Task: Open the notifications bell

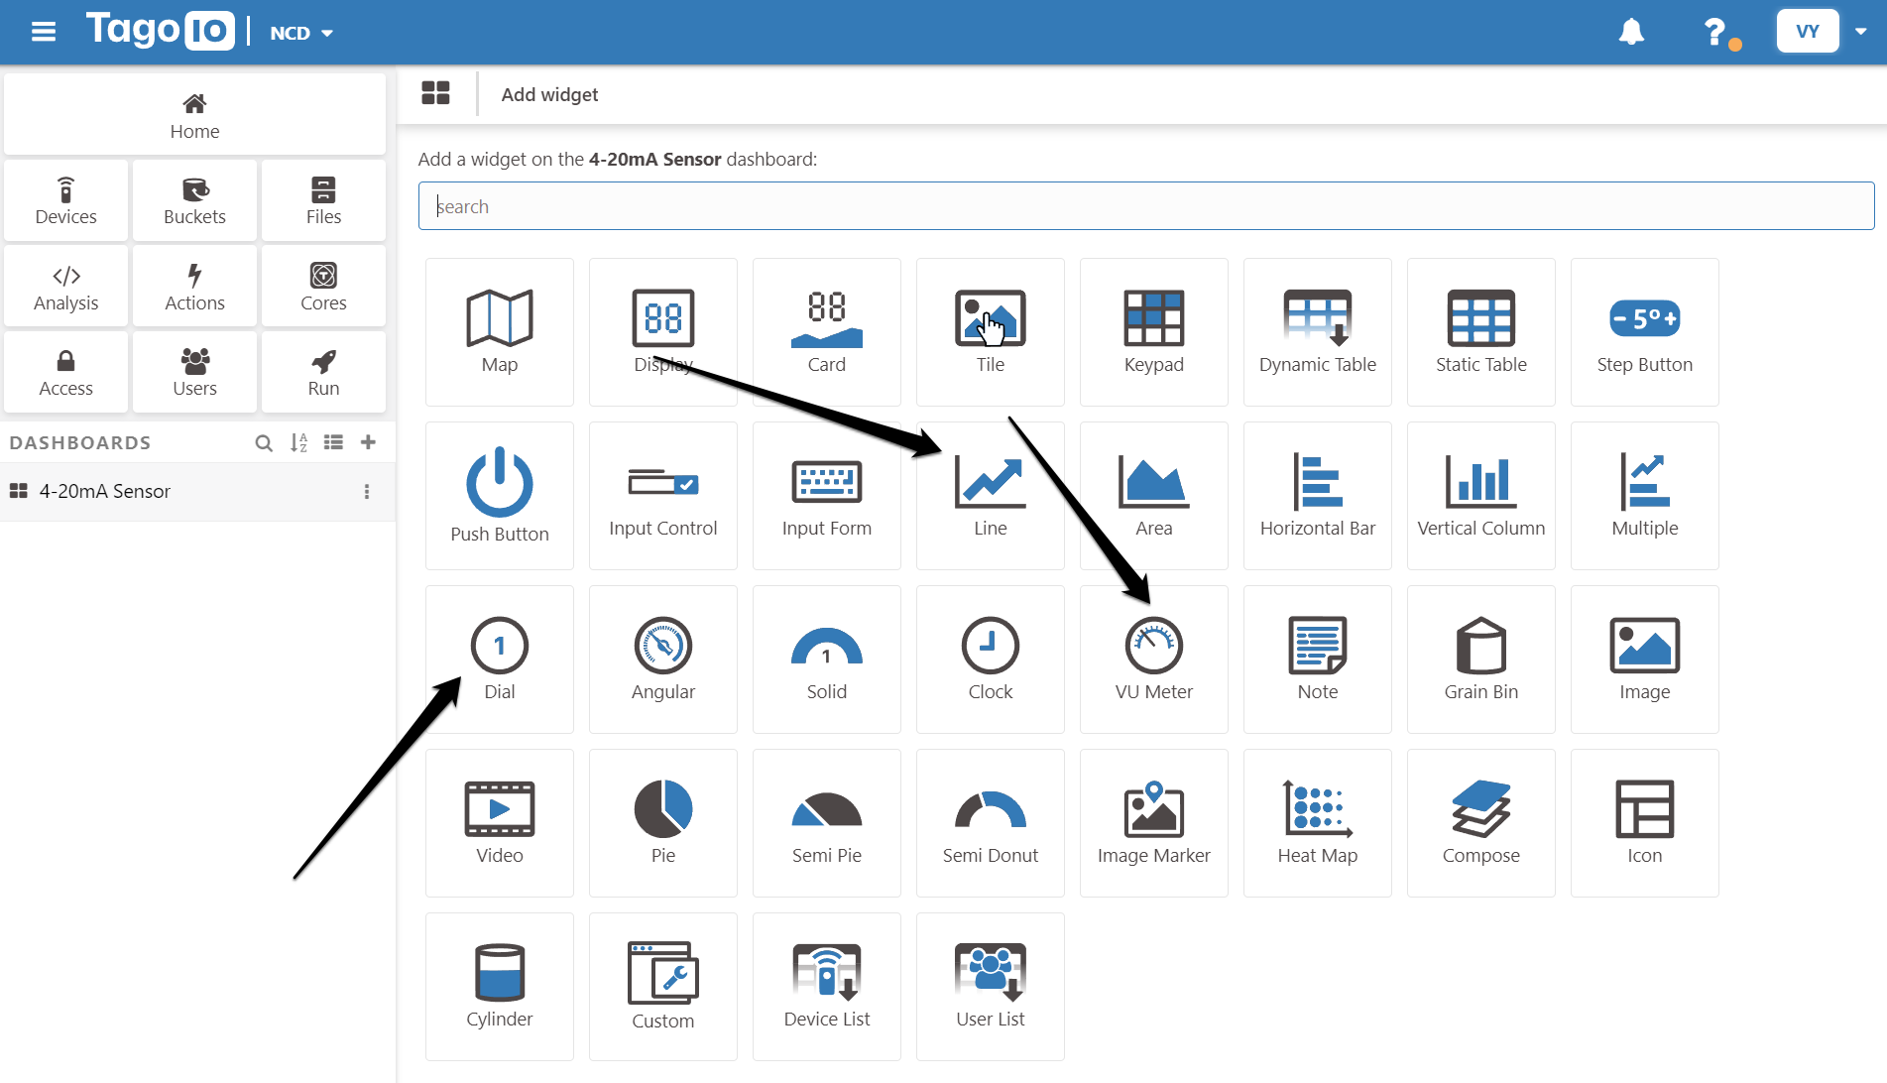Action: (1631, 32)
